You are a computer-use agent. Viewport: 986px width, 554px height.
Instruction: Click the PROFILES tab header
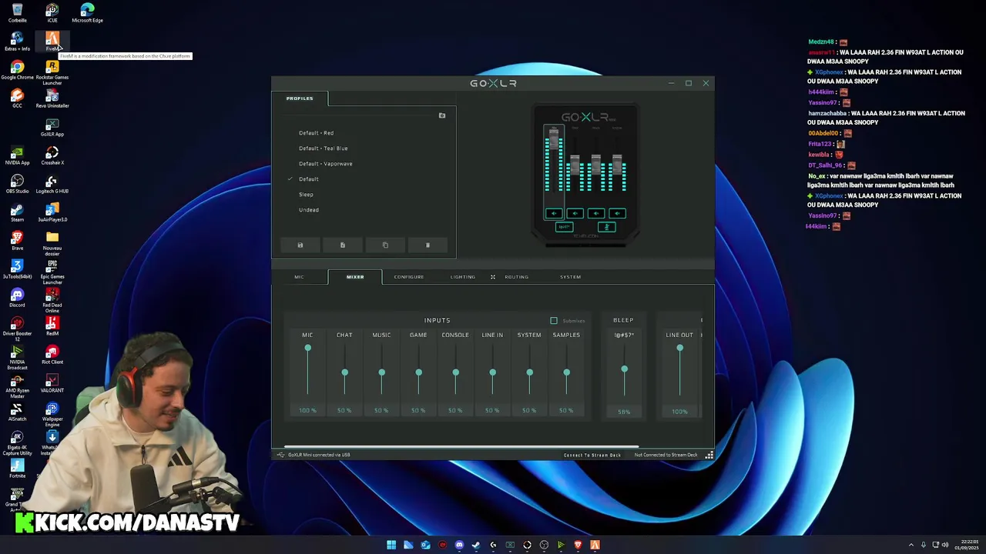point(300,98)
